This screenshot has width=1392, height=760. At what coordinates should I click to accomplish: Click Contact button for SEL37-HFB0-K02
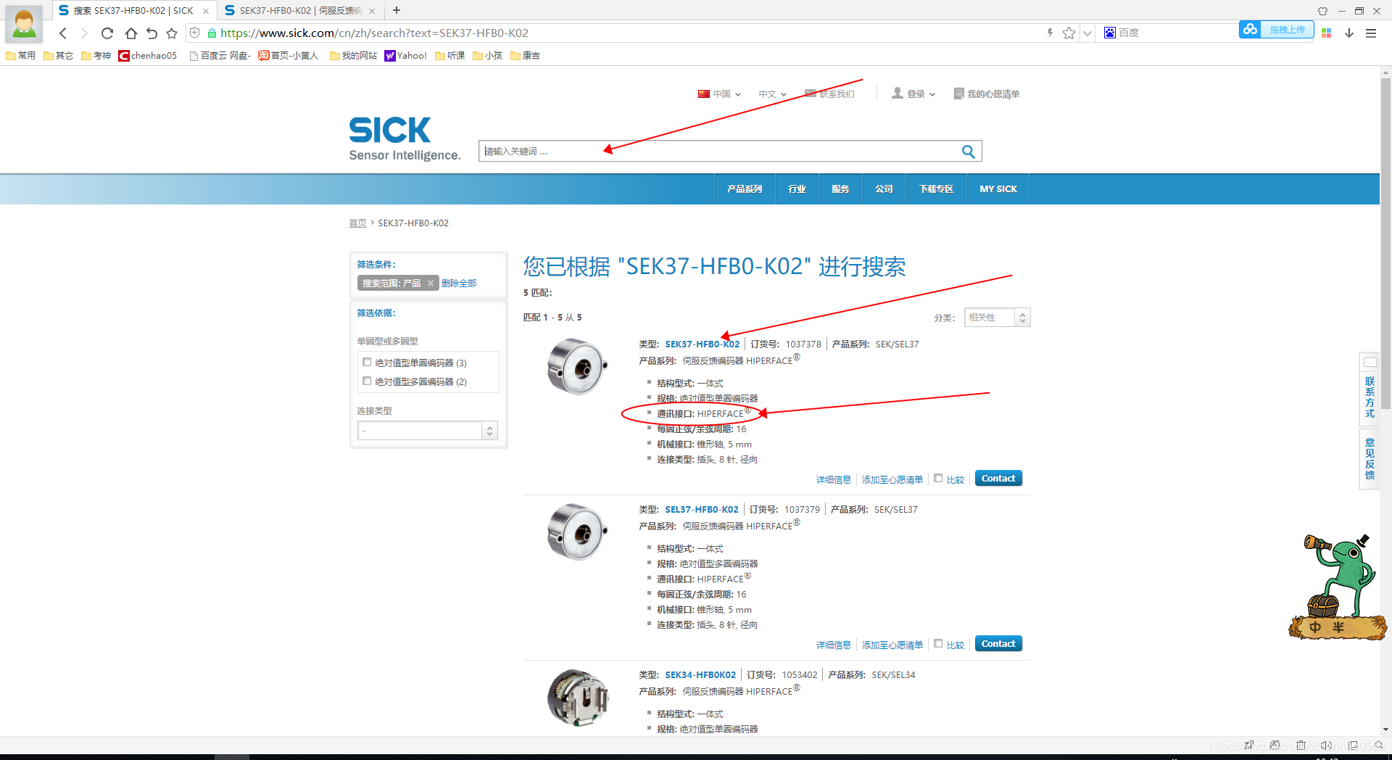[998, 643]
